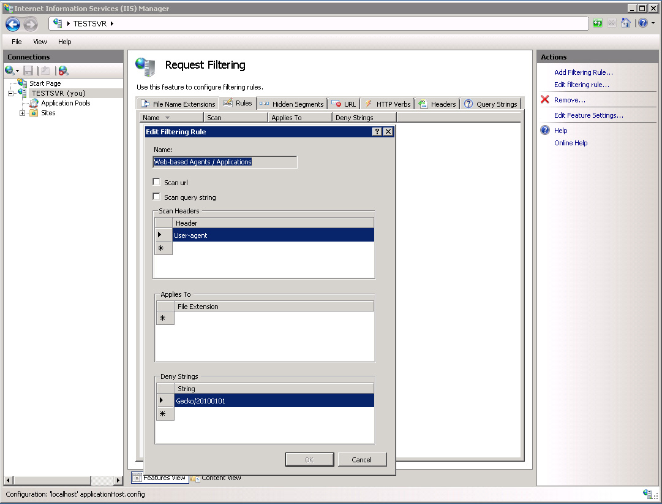Enable the Scan query string checkbox
662x504 pixels.
(x=157, y=197)
